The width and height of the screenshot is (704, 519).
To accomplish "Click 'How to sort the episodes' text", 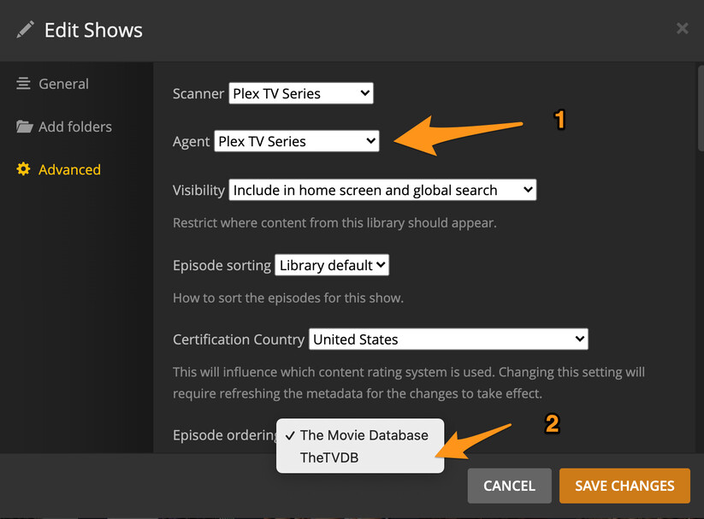I will [x=288, y=298].
